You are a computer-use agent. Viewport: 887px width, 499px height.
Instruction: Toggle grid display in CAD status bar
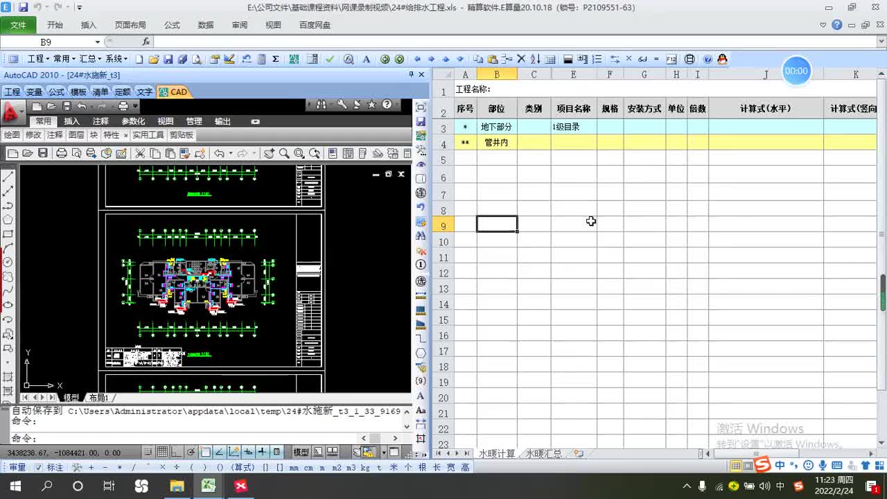point(161,452)
